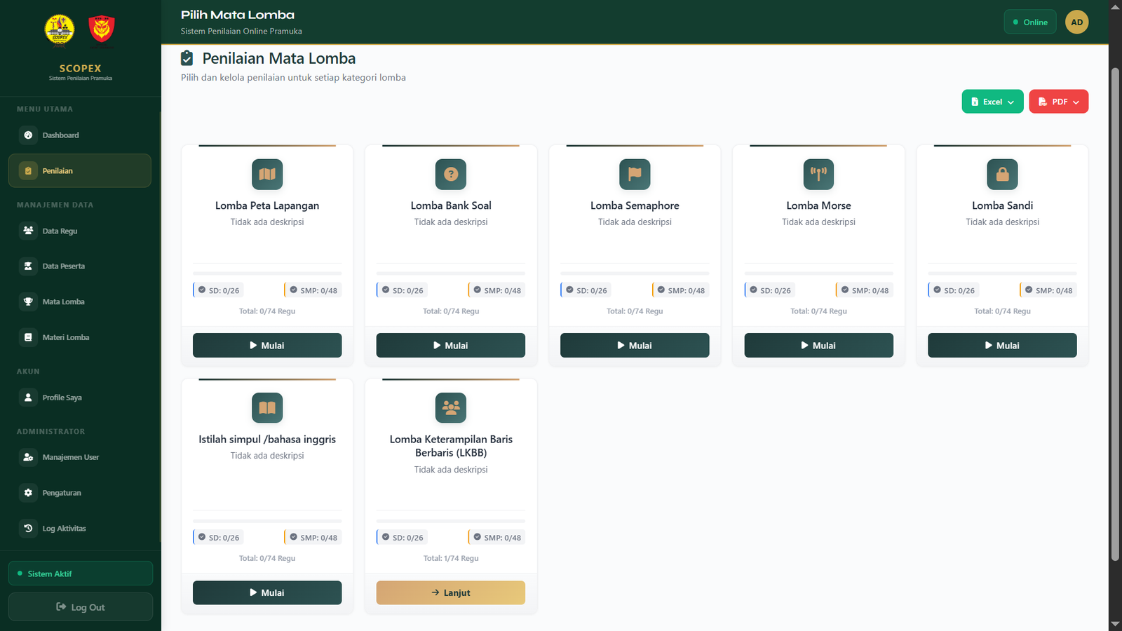Expand the PDF export dropdown

tap(1058, 102)
